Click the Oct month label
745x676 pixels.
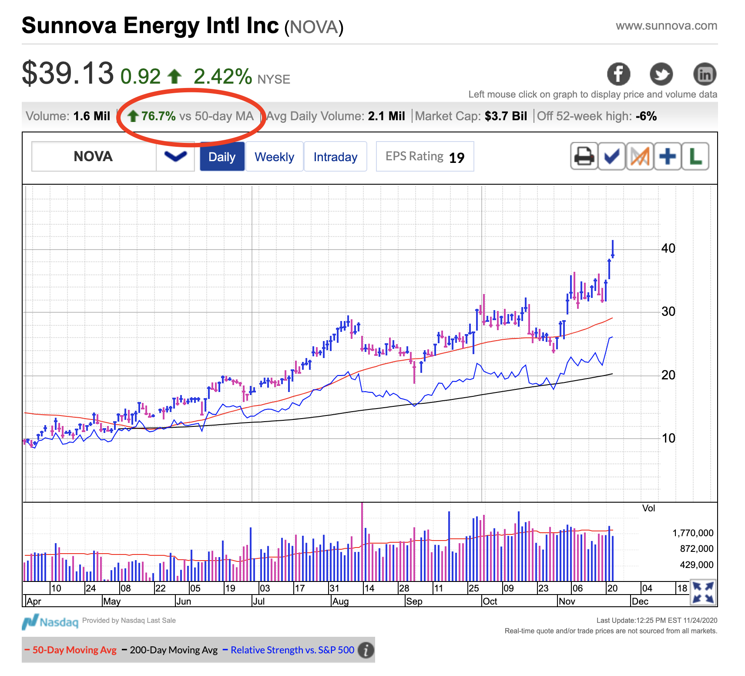click(x=490, y=602)
